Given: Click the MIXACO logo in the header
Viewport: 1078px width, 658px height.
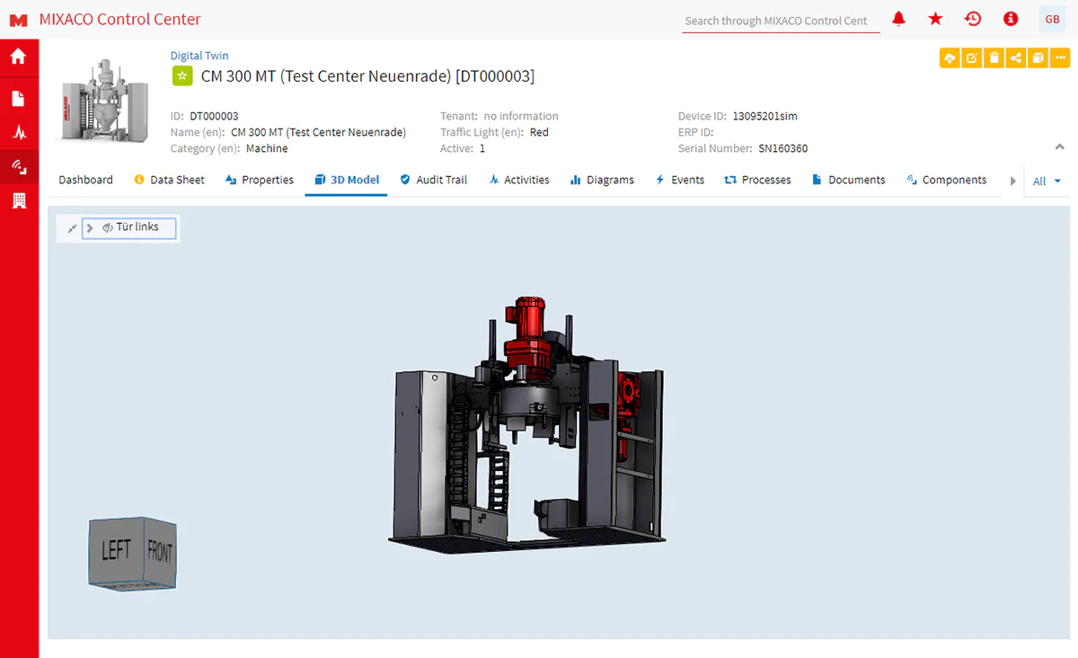Looking at the screenshot, I should pos(19,20).
